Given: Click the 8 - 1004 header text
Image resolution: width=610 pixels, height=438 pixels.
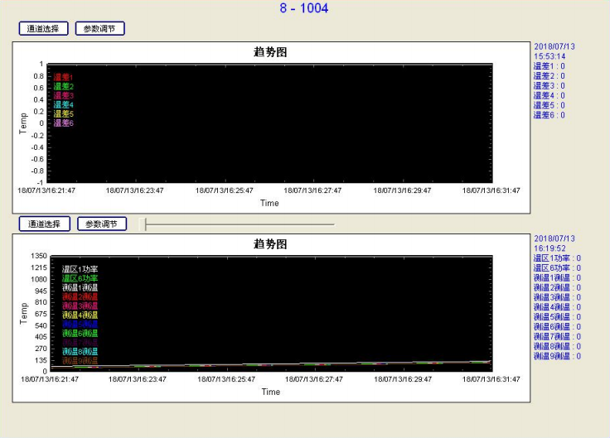Looking at the screenshot, I should 303,8.
